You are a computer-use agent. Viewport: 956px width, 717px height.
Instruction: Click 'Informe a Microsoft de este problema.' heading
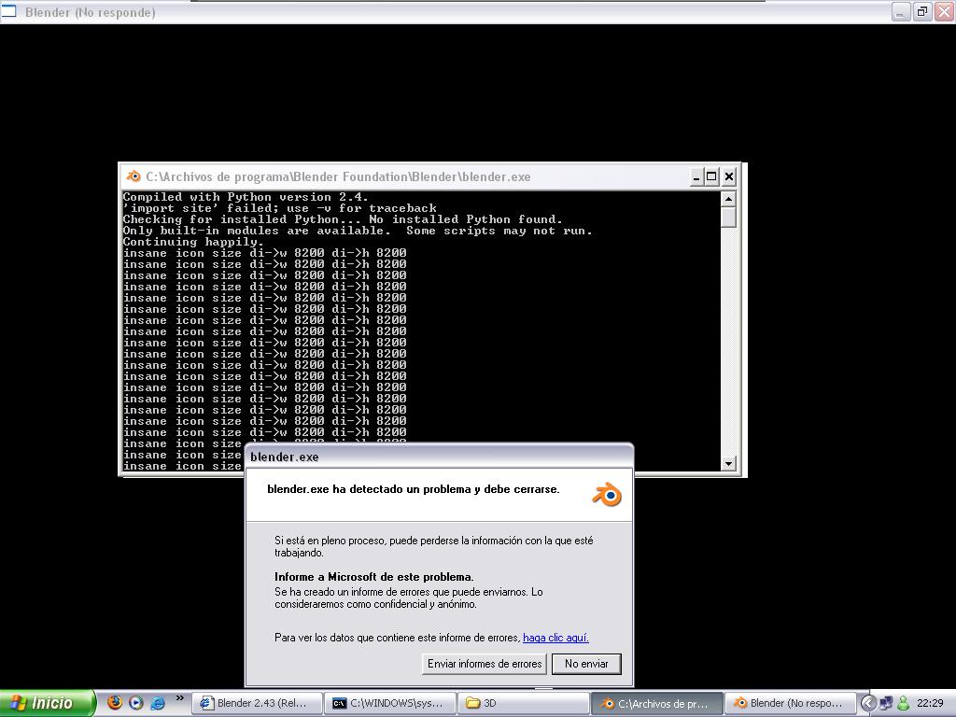coord(373,577)
